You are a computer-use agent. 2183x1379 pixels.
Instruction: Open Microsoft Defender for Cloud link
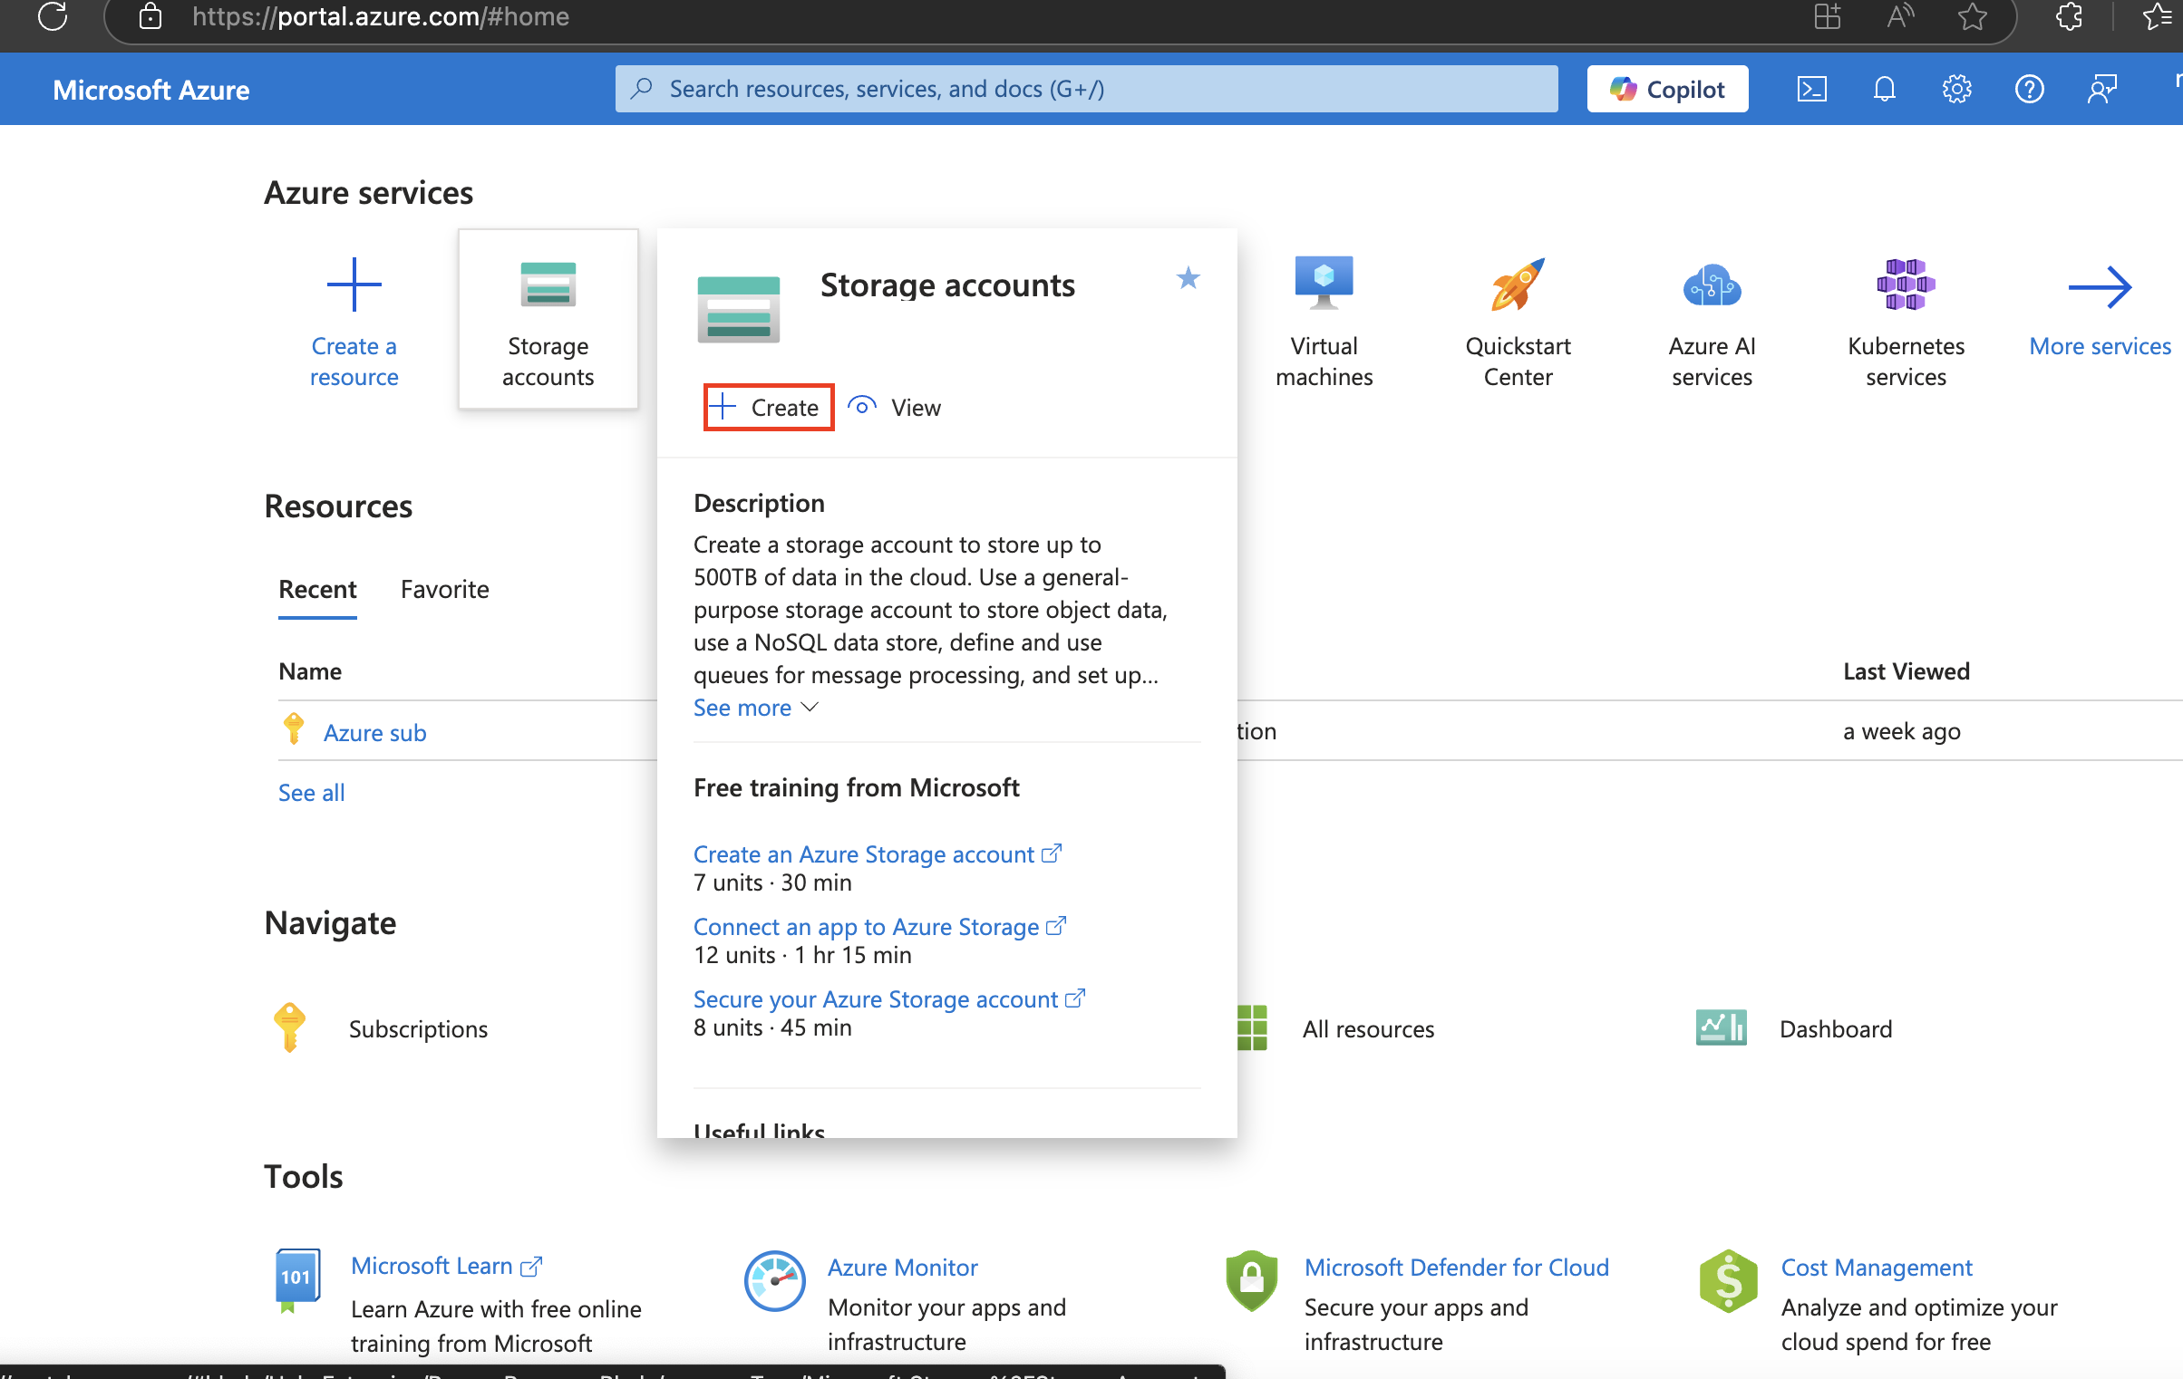(1456, 1268)
